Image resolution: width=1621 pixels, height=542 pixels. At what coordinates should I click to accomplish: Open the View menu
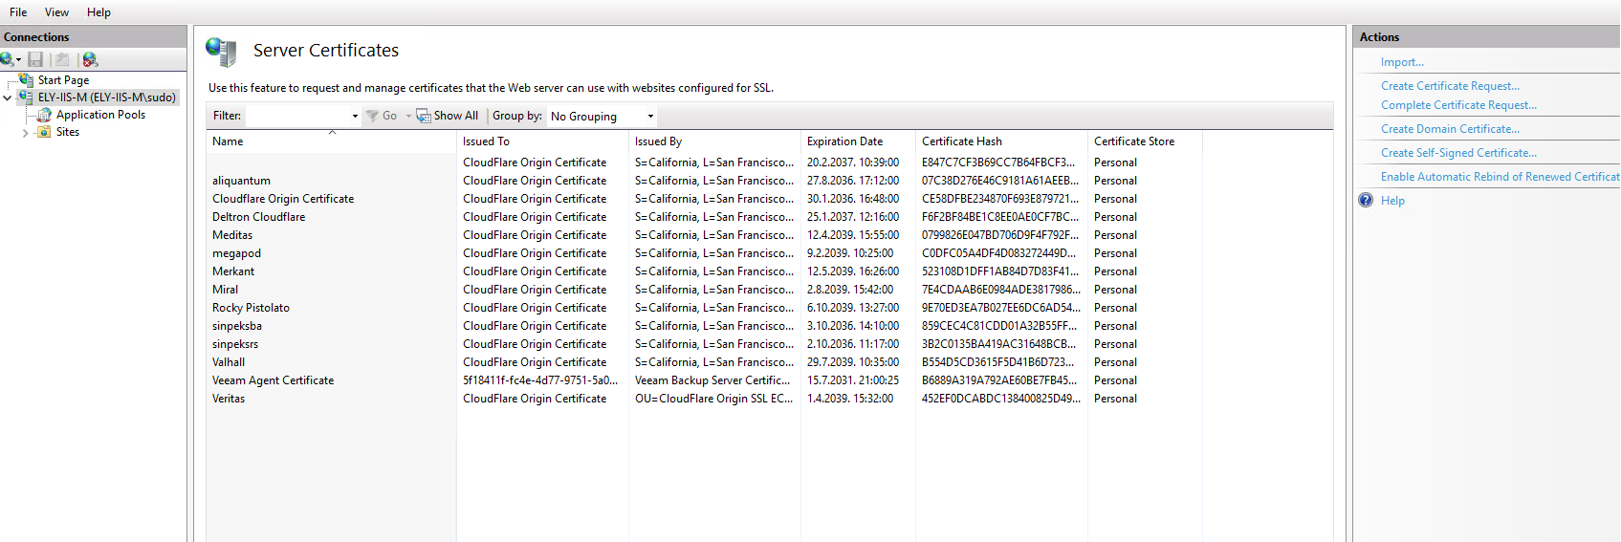[x=56, y=12]
